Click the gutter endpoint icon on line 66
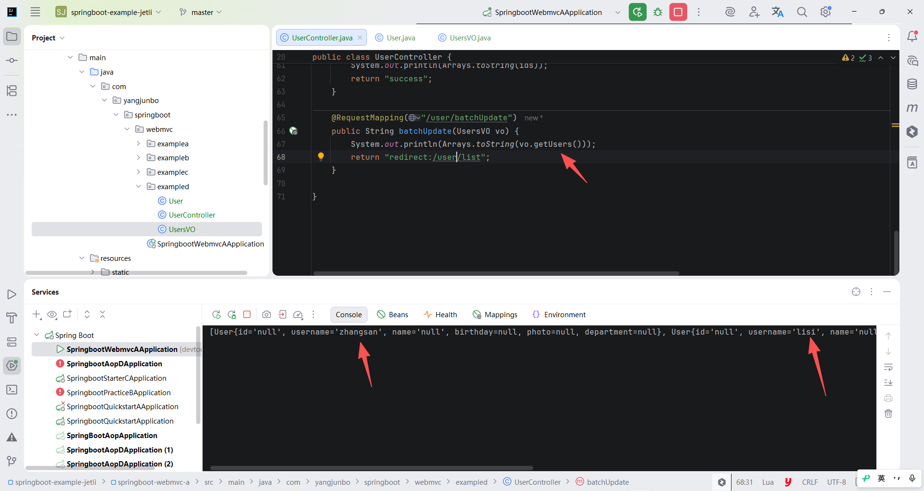 pos(294,131)
